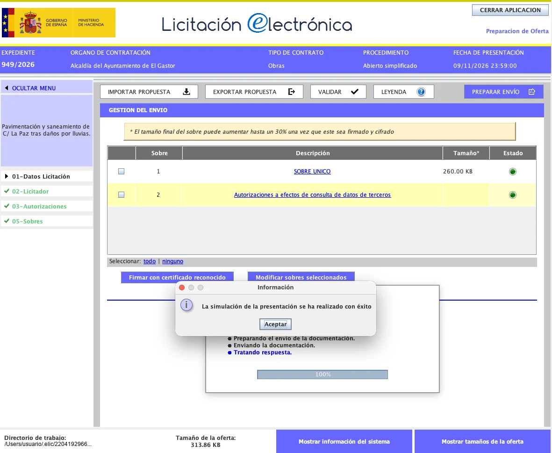Click the Gobierno de España logo

tap(58, 22)
